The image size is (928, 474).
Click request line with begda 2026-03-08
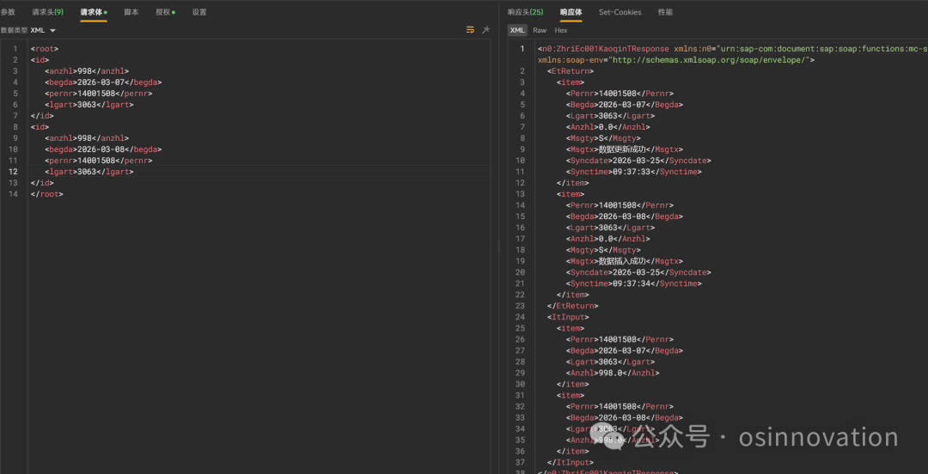103,149
